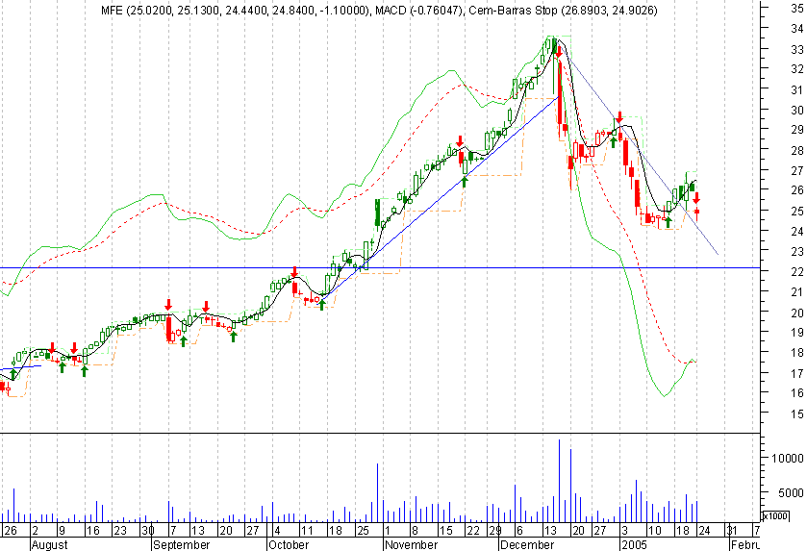Viewport: 807px width, 551px height.
Task: Click price axis label 33
Action: 797,49
